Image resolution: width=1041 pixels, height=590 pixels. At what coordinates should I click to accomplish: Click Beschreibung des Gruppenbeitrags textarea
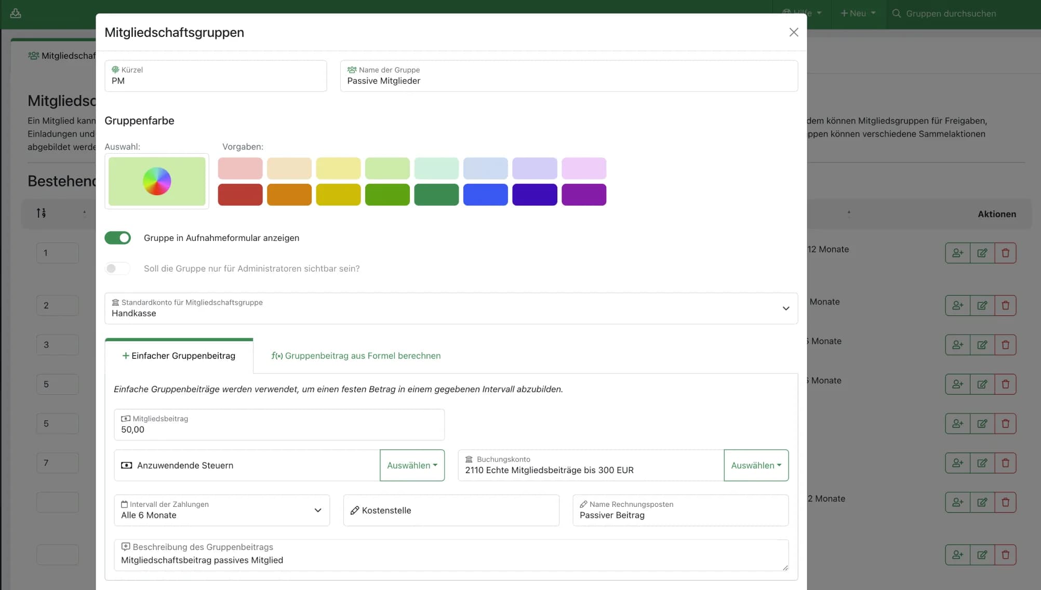tap(451, 555)
